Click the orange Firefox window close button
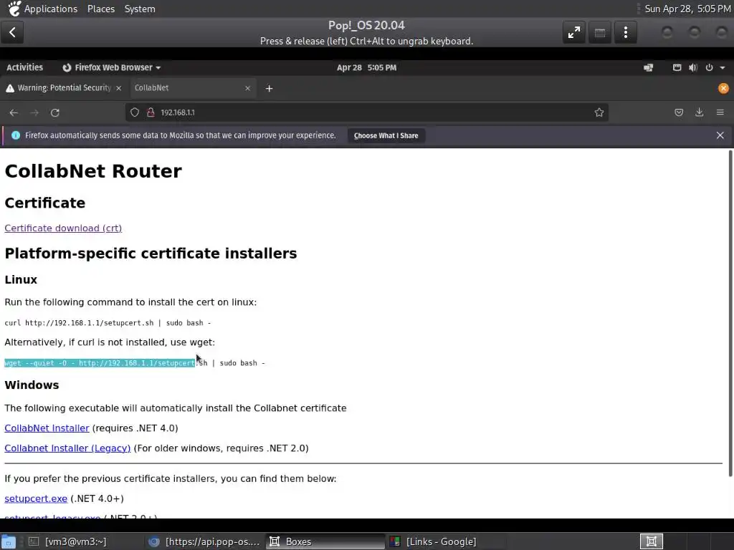Screen dimensions: 734x550 coord(723,88)
